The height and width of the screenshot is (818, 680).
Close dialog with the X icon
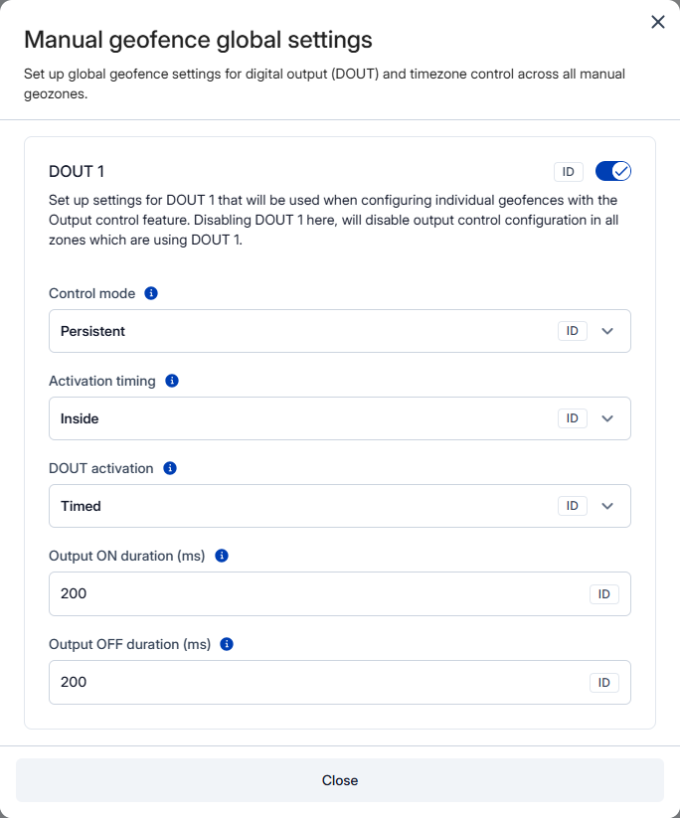click(x=657, y=22)
